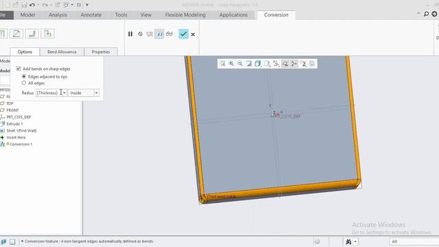Select the Conversion ribbon tab

276,15
